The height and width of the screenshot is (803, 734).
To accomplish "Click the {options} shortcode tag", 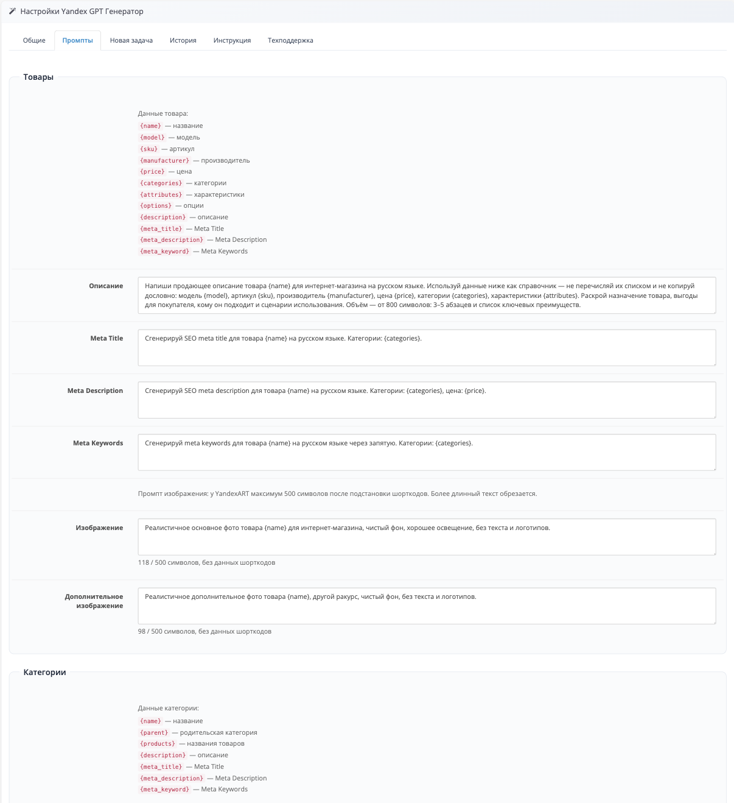I will pos(156,206).
